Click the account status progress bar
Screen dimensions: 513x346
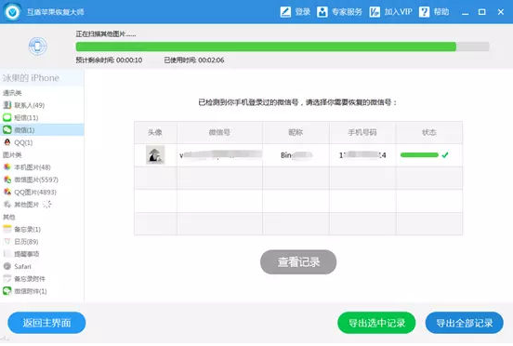tap(419, 154)
